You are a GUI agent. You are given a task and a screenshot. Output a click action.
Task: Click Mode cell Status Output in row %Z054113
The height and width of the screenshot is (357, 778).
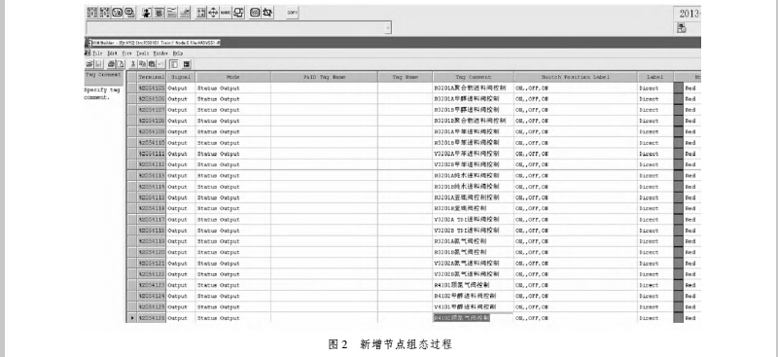point(233,176)
